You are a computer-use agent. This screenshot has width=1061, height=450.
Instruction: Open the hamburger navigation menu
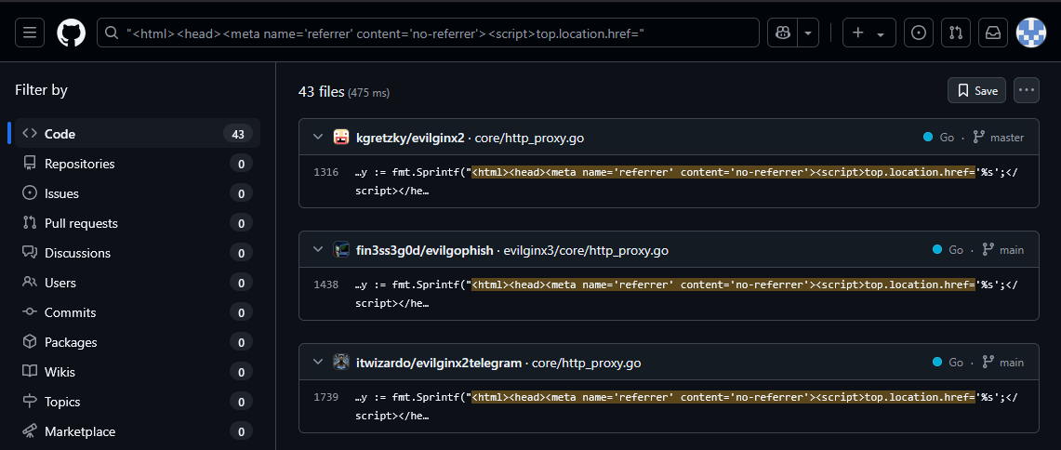pyautogui.click(x=30, y=33)
